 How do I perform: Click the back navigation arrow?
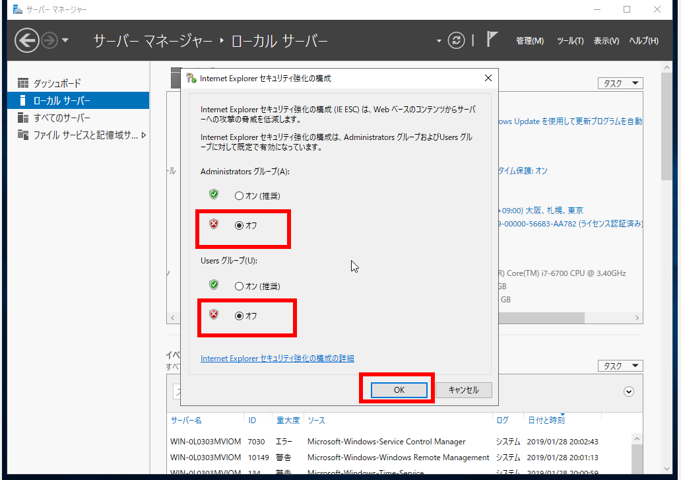(26, 40)
